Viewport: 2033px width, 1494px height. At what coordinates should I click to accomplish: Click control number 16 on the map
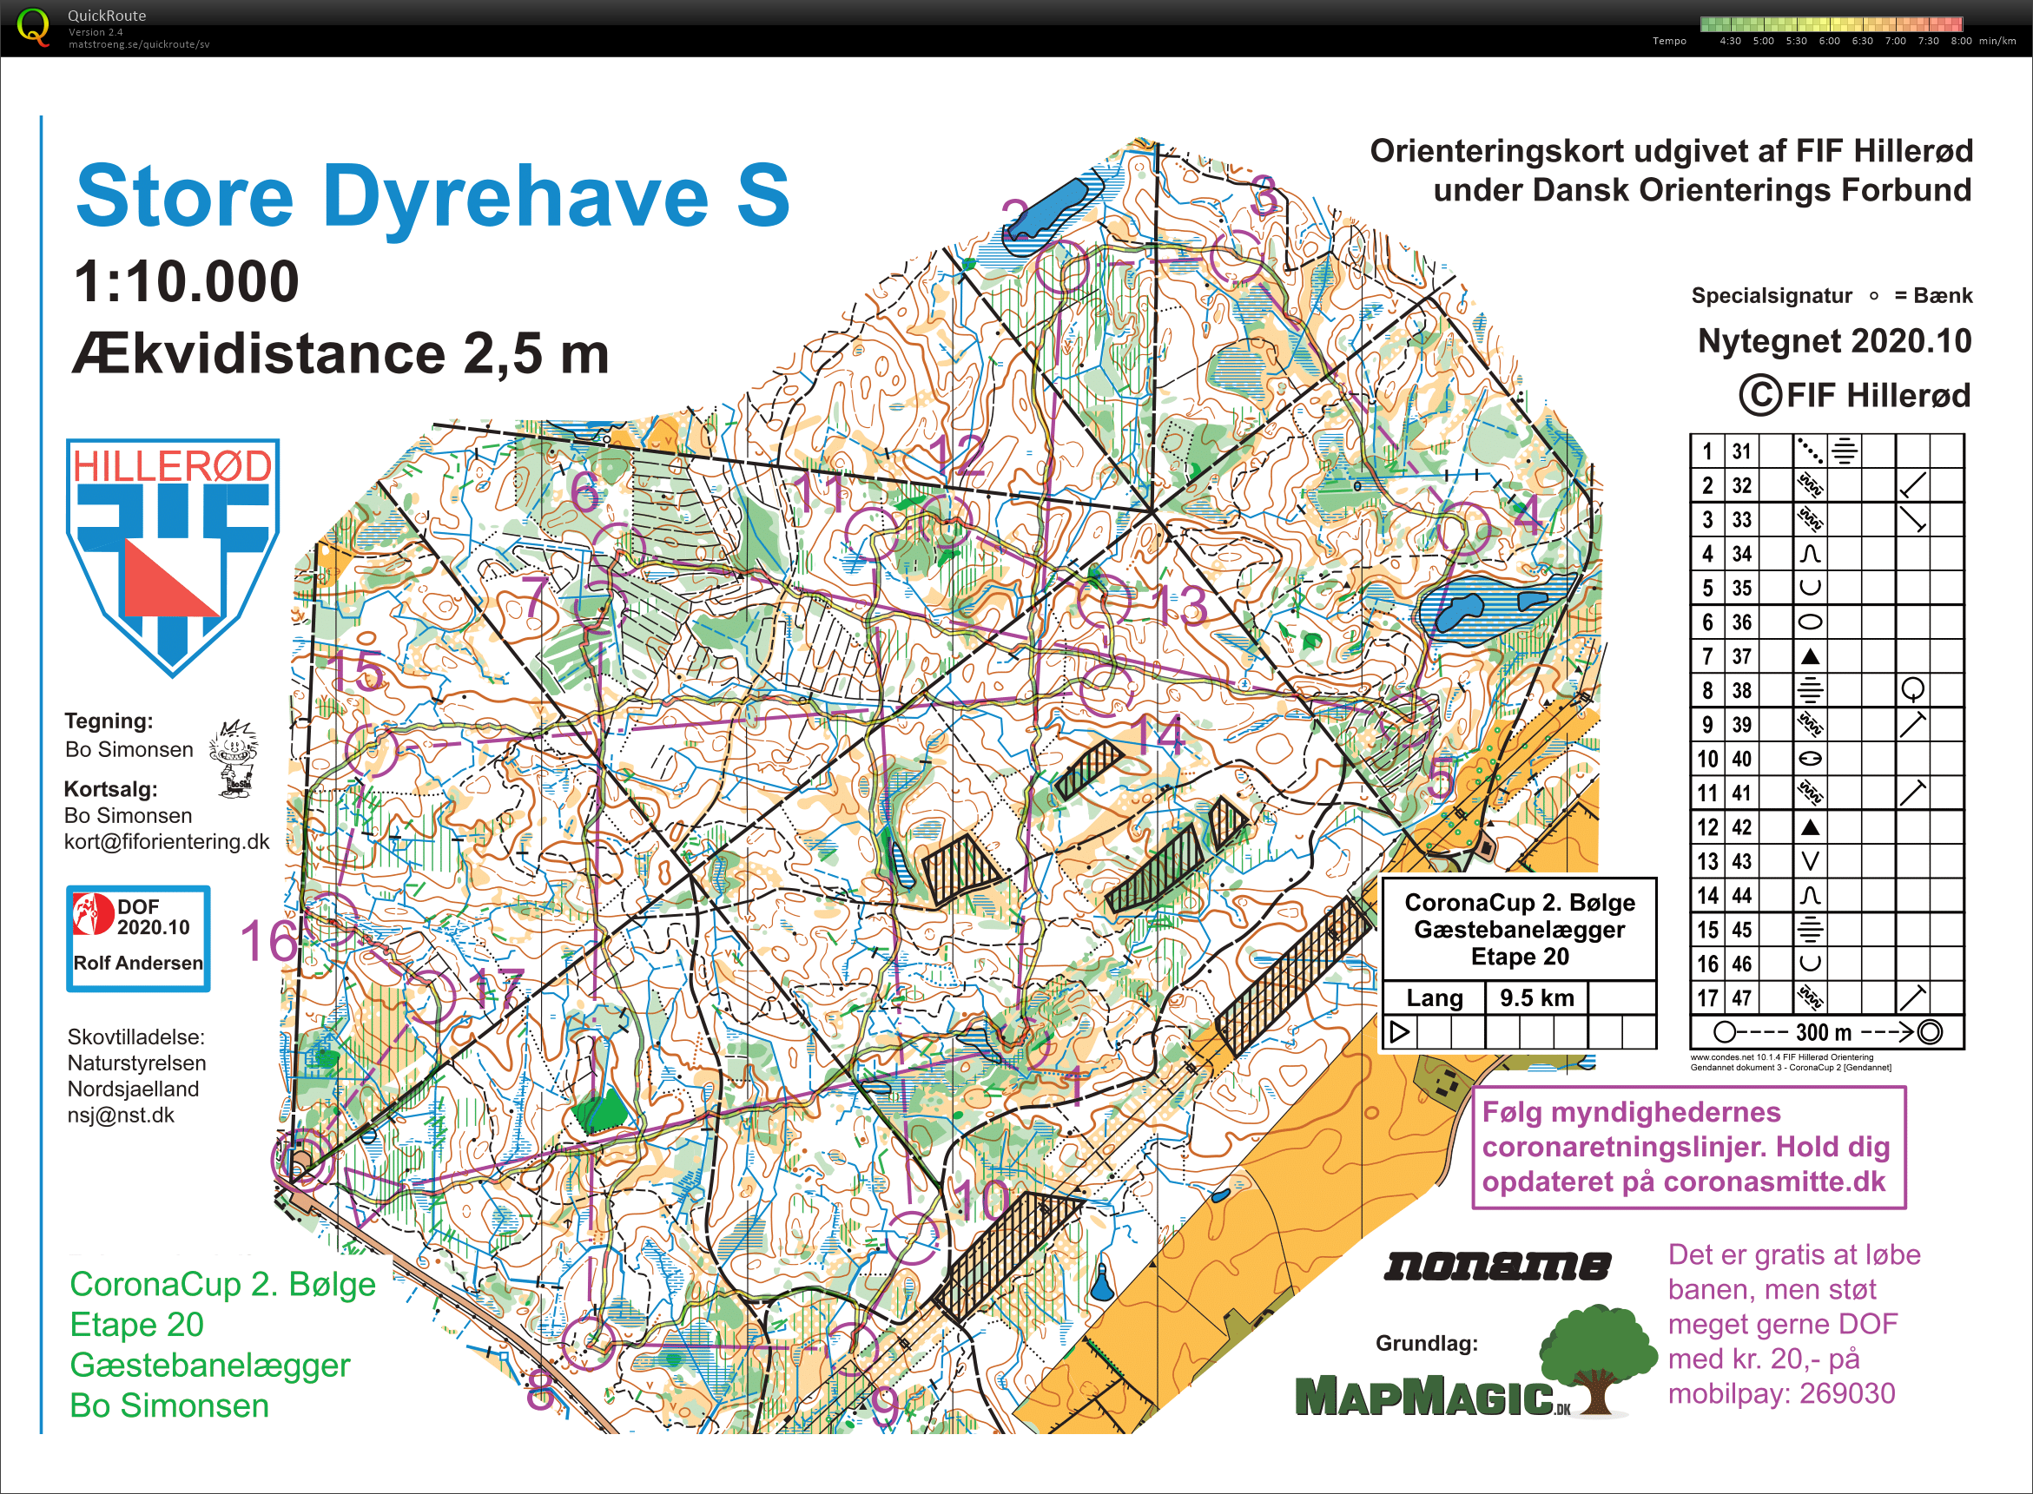(x=267, y=939)
